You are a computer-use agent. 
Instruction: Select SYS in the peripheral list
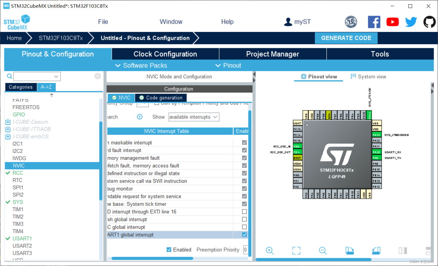pos(18,202)
